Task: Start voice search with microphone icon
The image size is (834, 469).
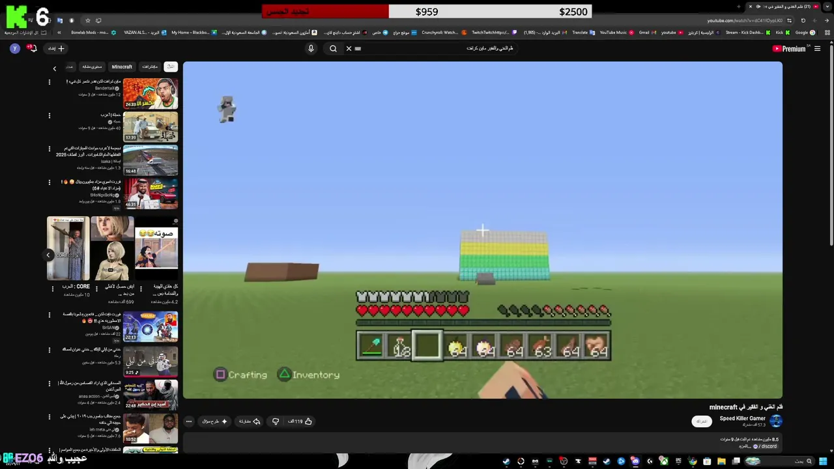Action: pos(311,48)
